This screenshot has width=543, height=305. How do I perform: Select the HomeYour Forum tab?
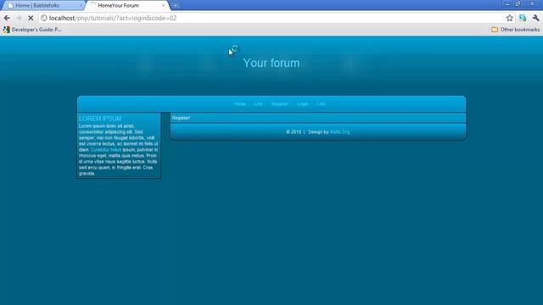pyautogui.click(x=126, y=6)
